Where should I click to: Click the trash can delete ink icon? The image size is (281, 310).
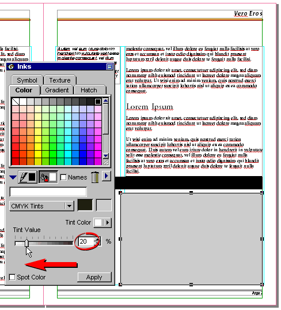95,177
